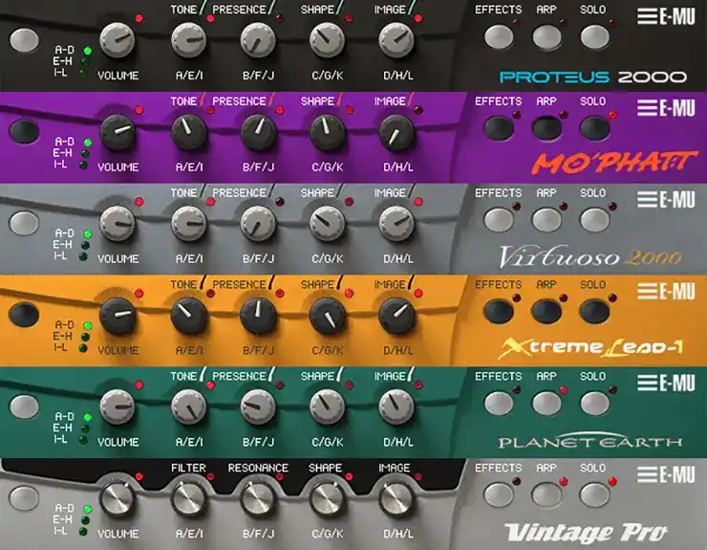Toggle the Virtuoso 2000 SOLO button
The image size is (707, 550).
tap(594, 220)
